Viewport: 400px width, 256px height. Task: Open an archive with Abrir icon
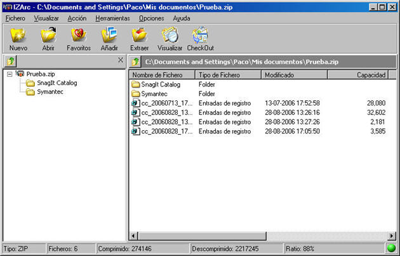pyautogui.click(x=48, y=37)
